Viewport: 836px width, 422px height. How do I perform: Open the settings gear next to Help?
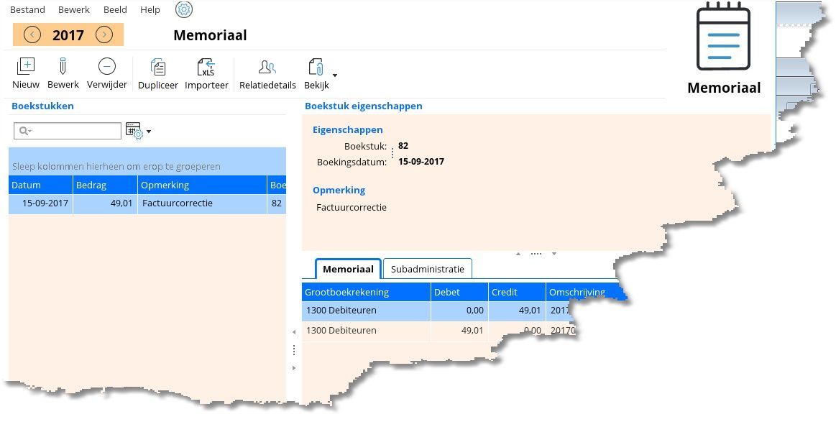[x=184, y=9]
